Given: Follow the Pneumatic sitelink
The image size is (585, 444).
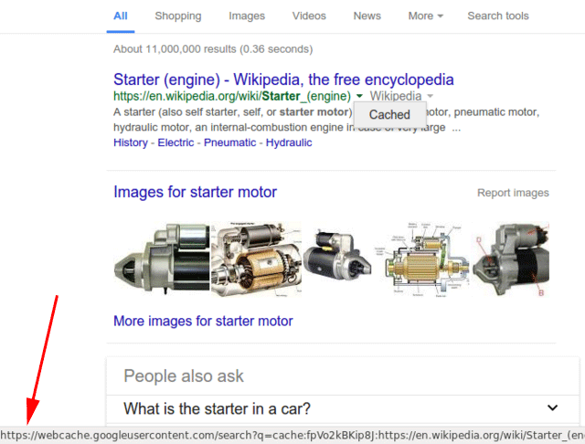Looking at the screenshot, I should coord(229,143).
